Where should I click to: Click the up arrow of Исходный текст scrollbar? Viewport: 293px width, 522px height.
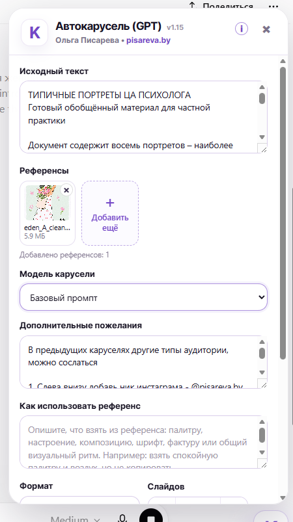pos(262,87)
